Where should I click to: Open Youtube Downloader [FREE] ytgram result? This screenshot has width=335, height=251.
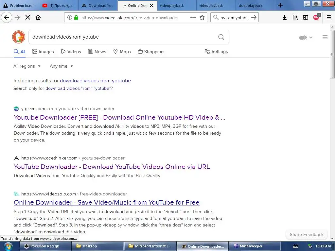point(119,117)
